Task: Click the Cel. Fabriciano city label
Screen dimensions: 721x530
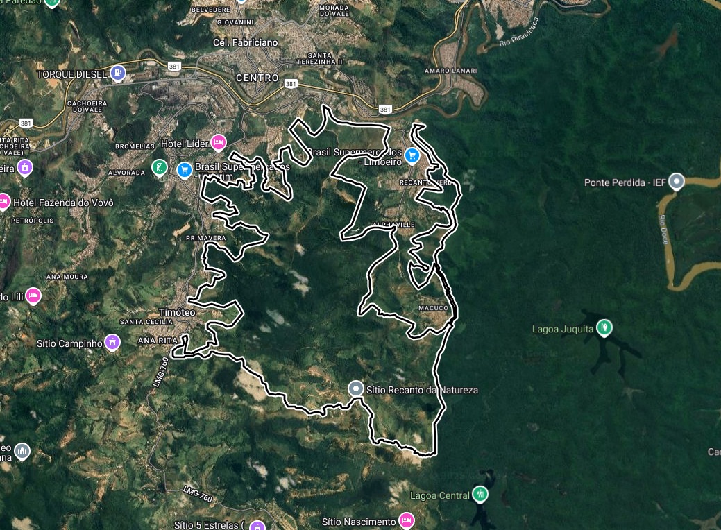Action: [x=246, y=42]
